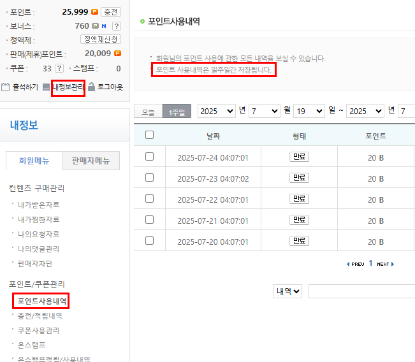Open the coupon help question mark
Screen dimensions: 415x362
(x=59, y=68)
